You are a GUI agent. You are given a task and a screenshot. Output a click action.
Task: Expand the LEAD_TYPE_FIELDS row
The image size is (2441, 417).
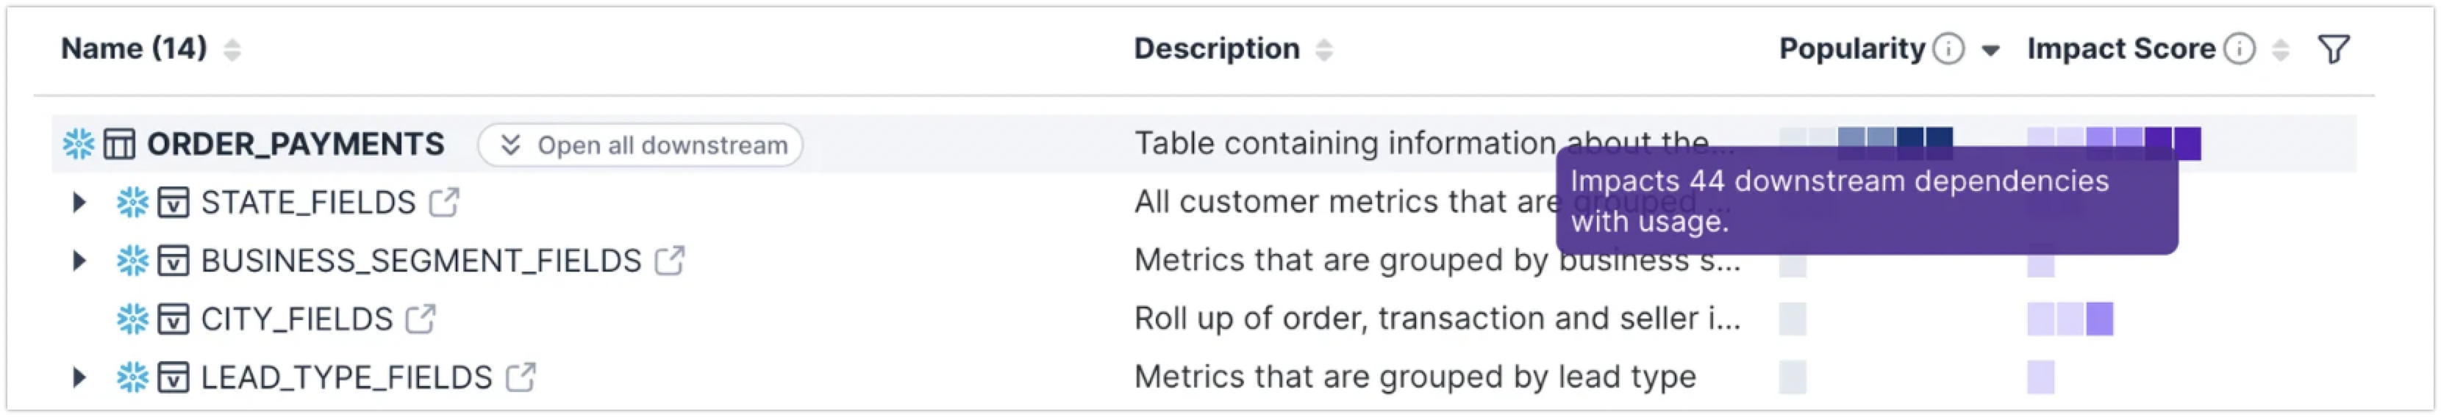tap(79, 378)
